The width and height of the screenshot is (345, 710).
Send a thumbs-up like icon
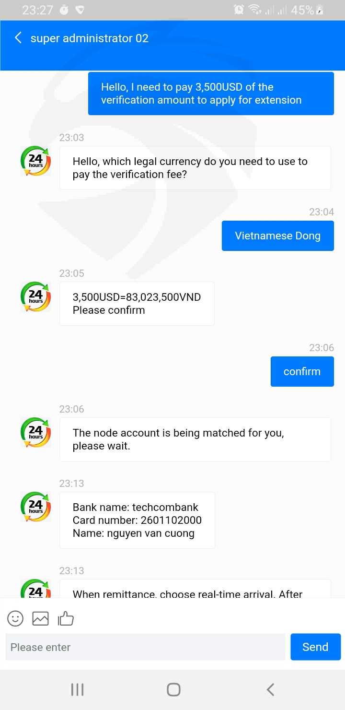pyautogui.click(x=66, y=618)
